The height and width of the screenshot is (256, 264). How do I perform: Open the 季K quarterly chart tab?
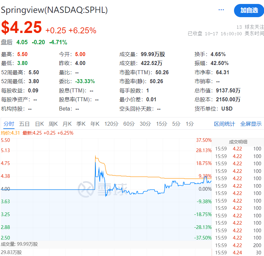pos(81,124)
